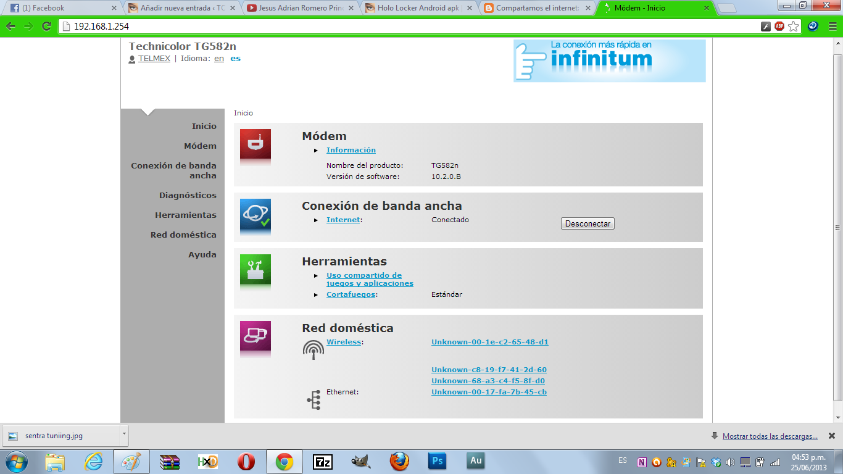
Task: Click the Desconectar button
Action: pyautogui.click(x=586, y=223)
